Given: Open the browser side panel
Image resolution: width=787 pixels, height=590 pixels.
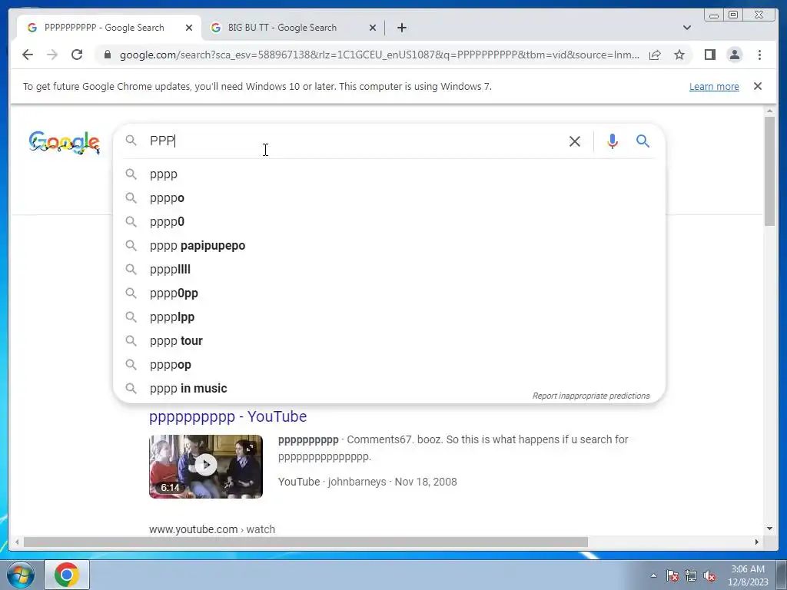Looking at the screenshot, I should (x=709, y=55).
